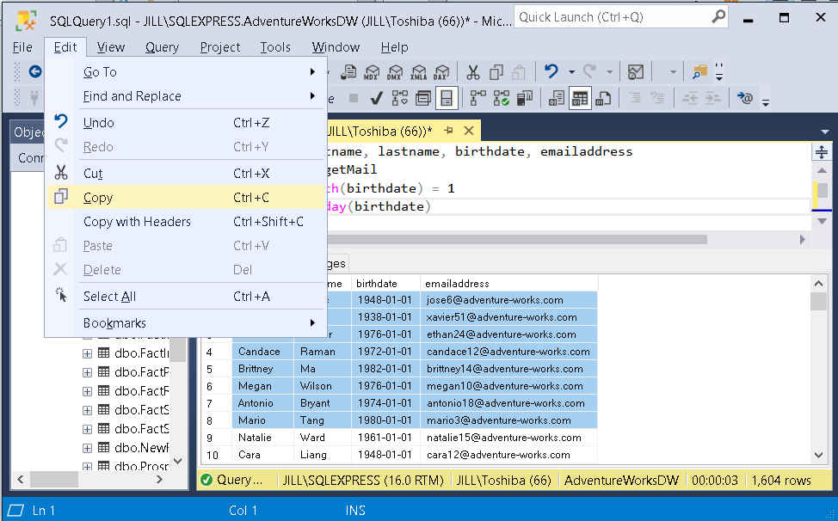Choose Copy with Headers from Edit menu
This screenshot has height=521, width=838.
pyautogui.click(x=186, y=222)
